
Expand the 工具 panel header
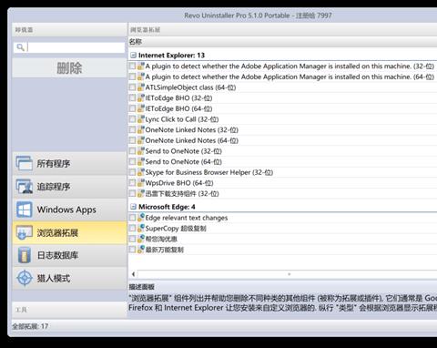tap(69, 310)
